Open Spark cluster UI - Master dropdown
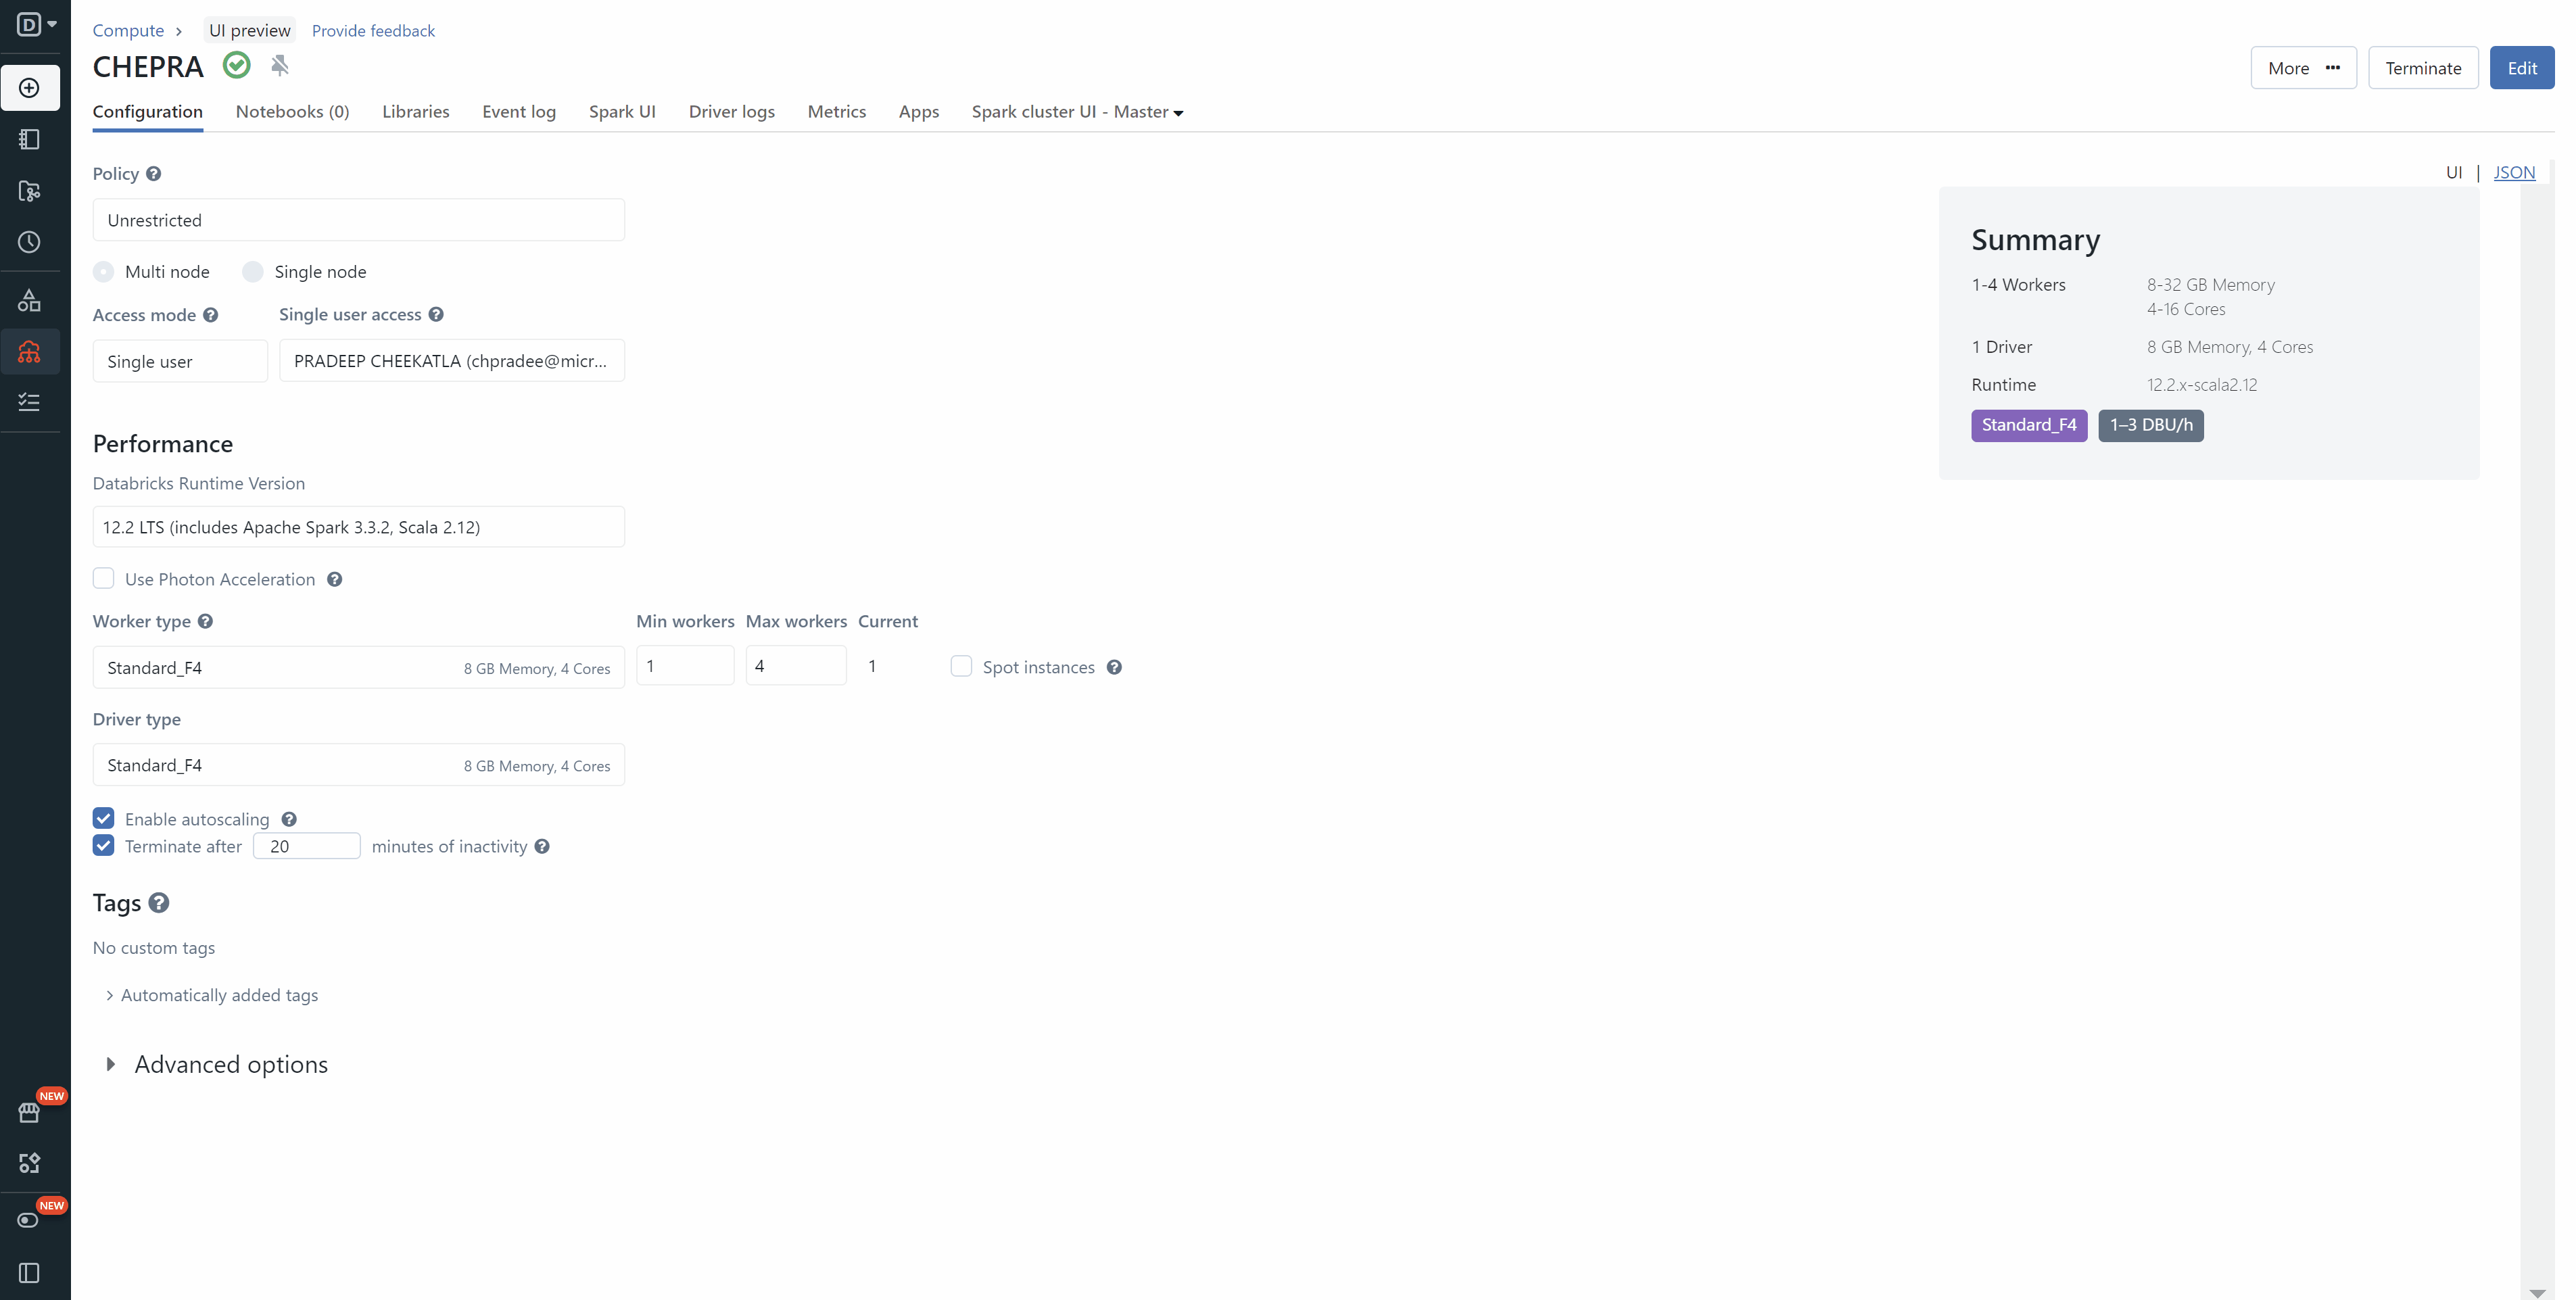 tap(1077, 112)
